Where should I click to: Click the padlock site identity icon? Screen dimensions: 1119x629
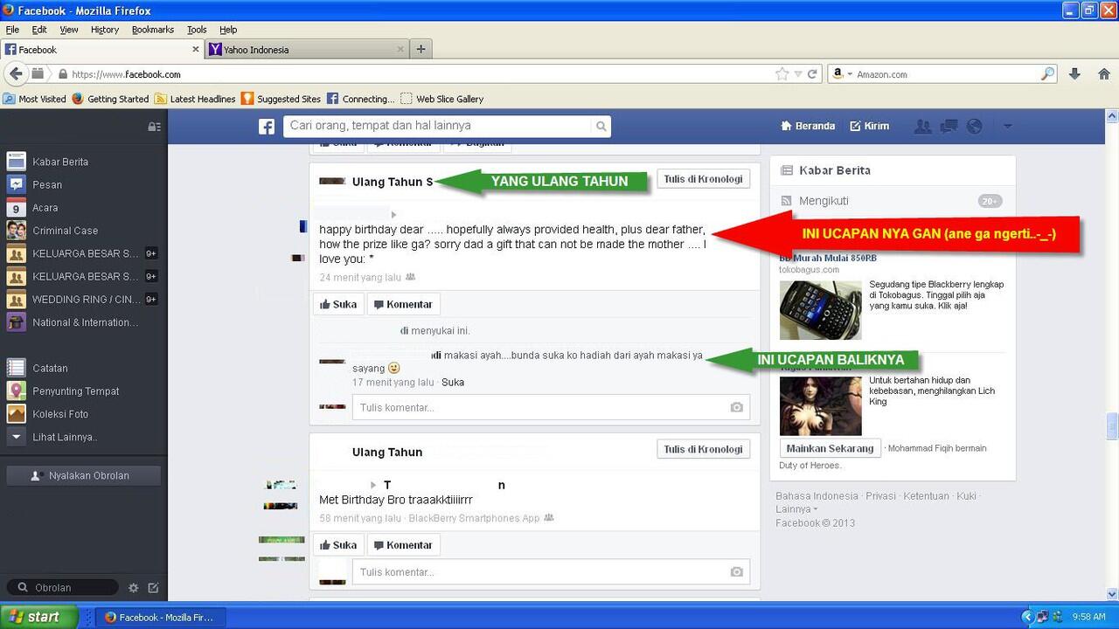coord(63,74)
